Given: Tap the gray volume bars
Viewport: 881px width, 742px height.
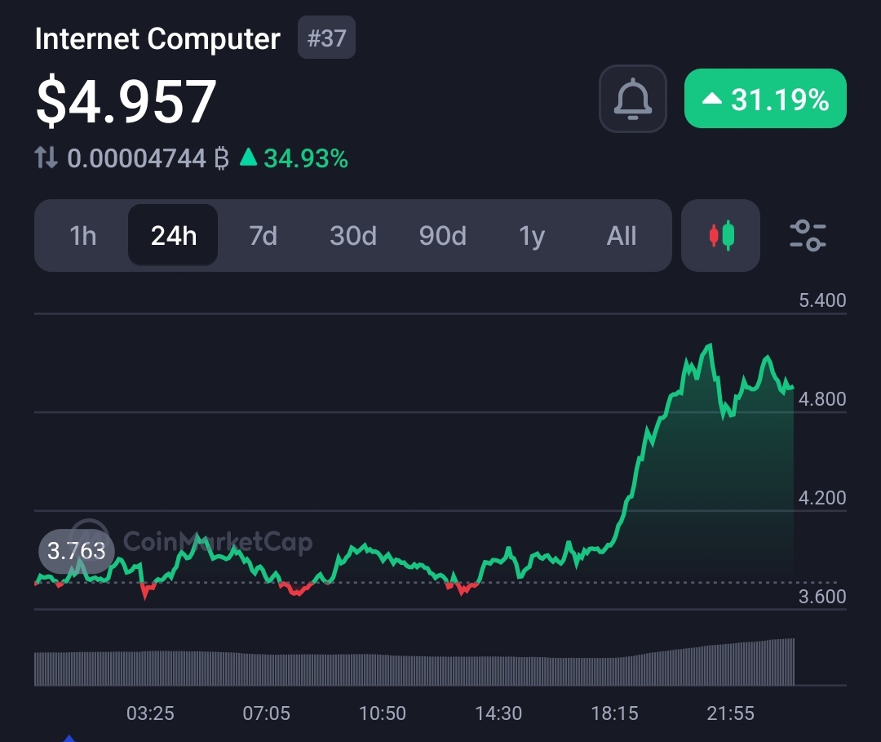Looking at the screenshot, I should tap(414, 662).
